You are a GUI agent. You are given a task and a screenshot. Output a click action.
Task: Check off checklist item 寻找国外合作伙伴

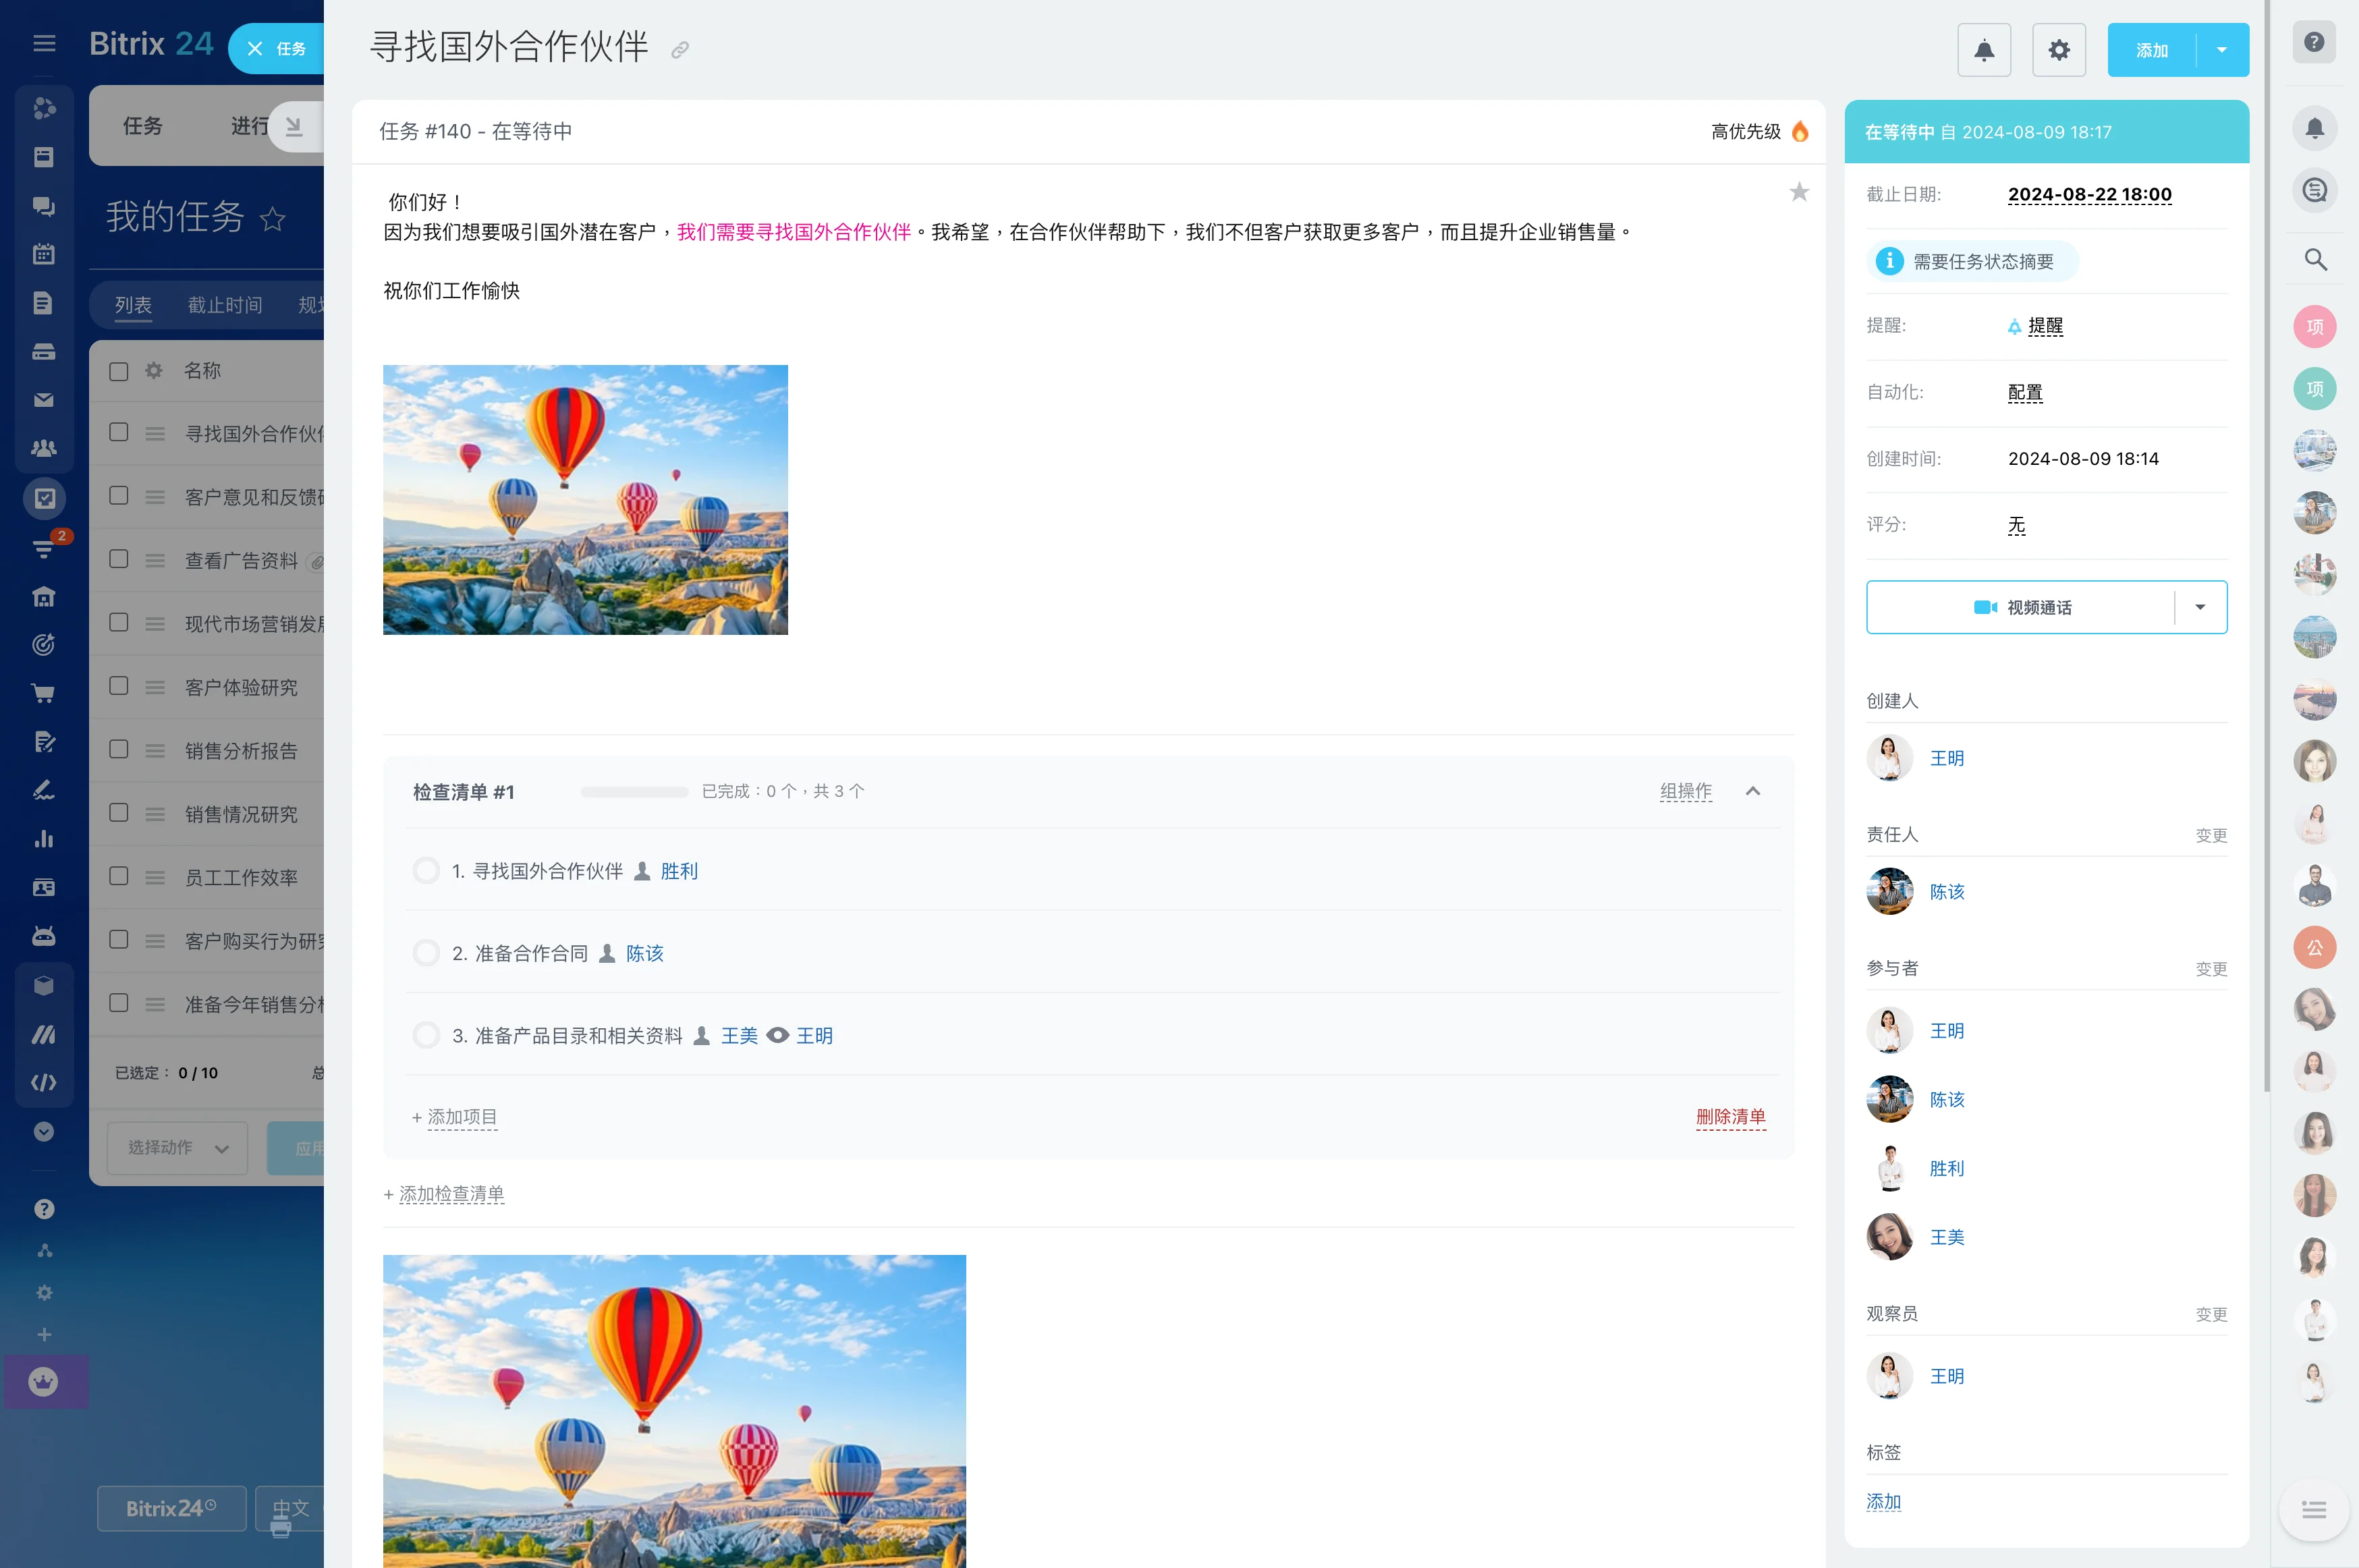tap(426, 871)
